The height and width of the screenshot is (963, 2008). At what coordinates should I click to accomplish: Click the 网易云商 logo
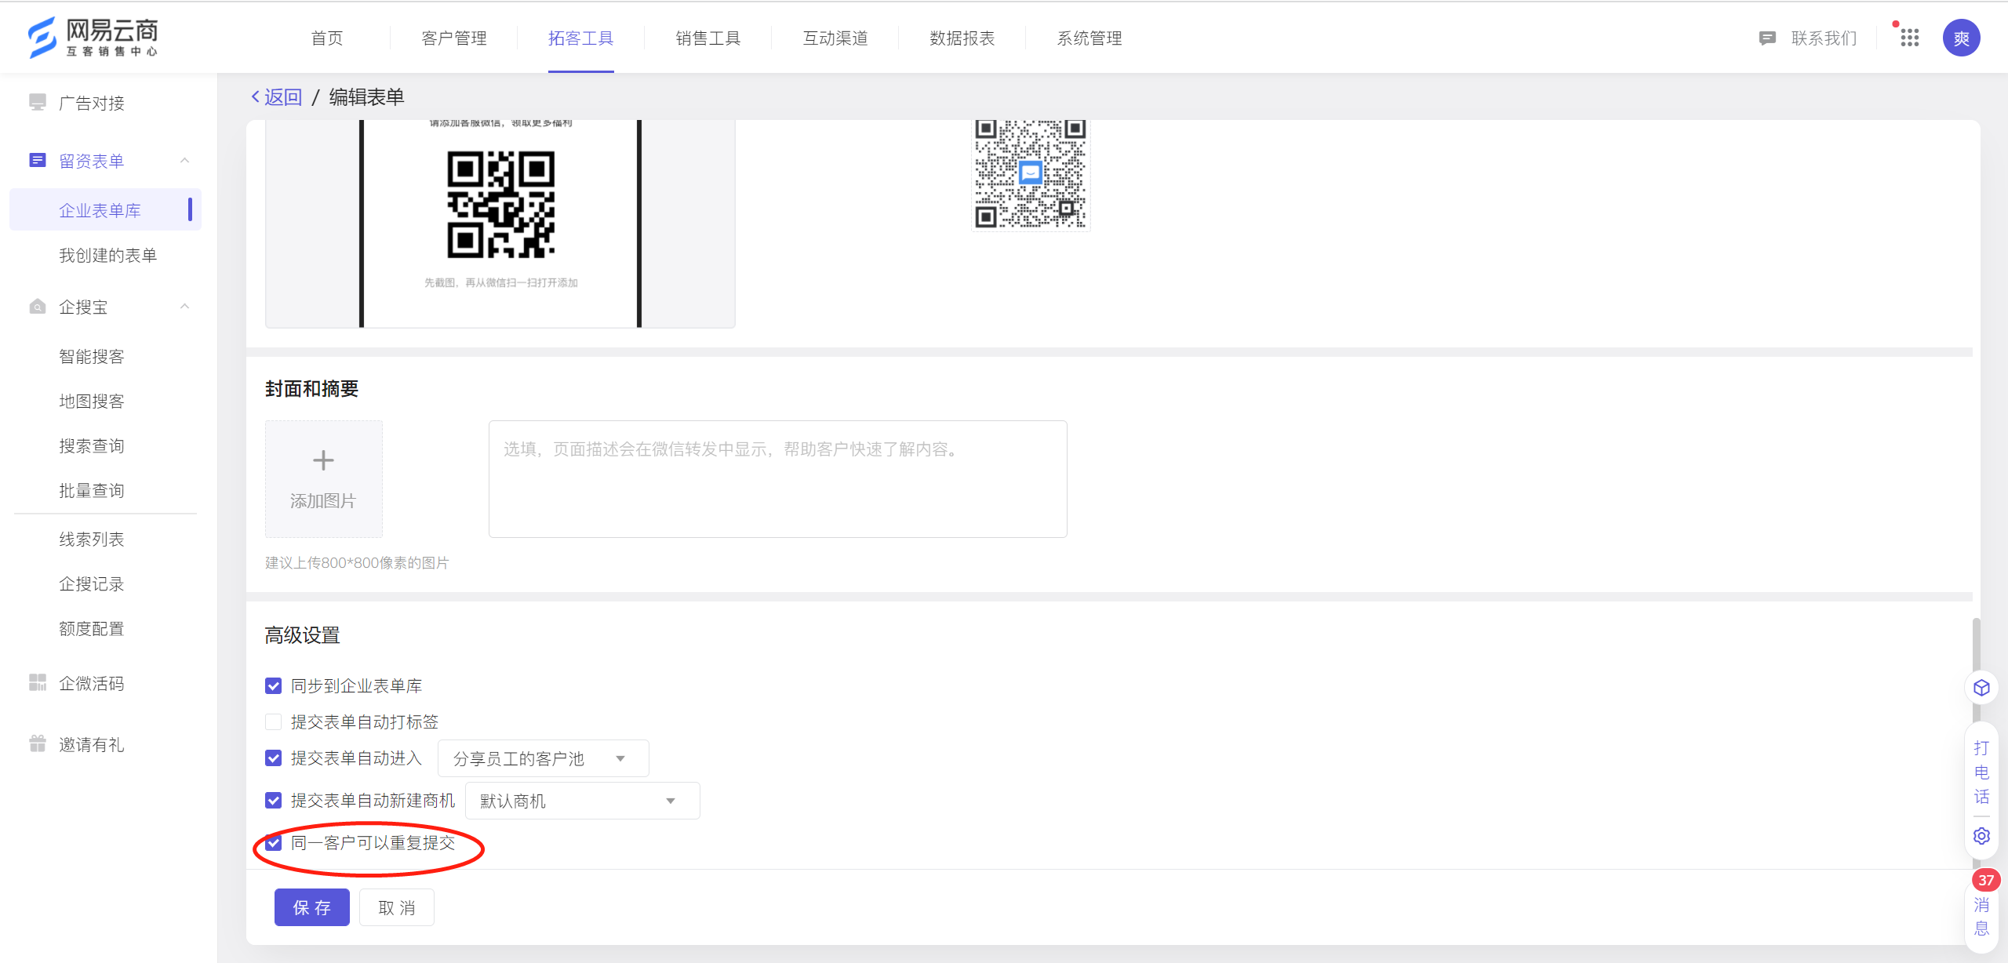click(x=93, y=38)
